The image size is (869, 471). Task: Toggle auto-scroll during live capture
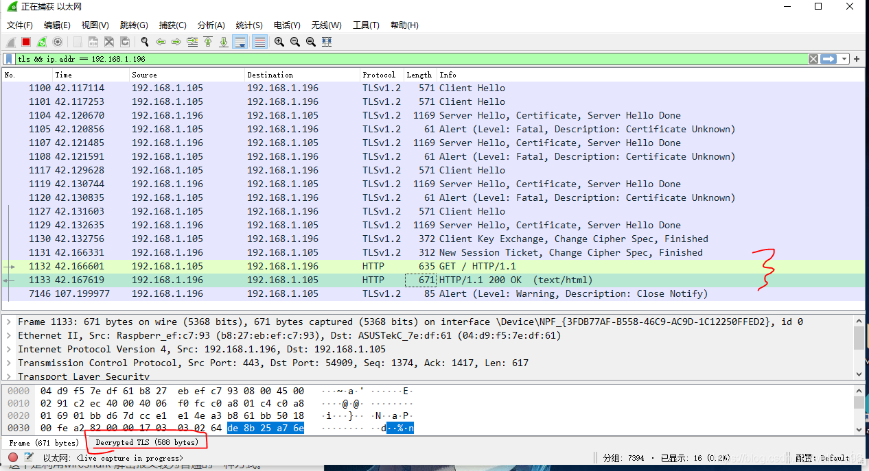point(240,42)
